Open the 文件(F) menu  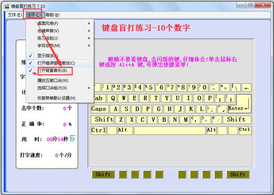15,15
